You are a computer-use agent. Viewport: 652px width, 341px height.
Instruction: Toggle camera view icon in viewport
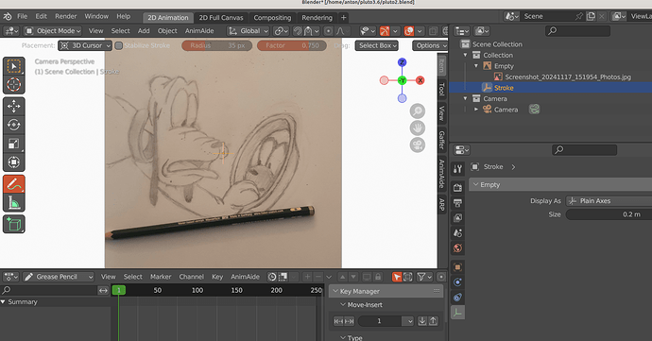(x=418, y=145)
